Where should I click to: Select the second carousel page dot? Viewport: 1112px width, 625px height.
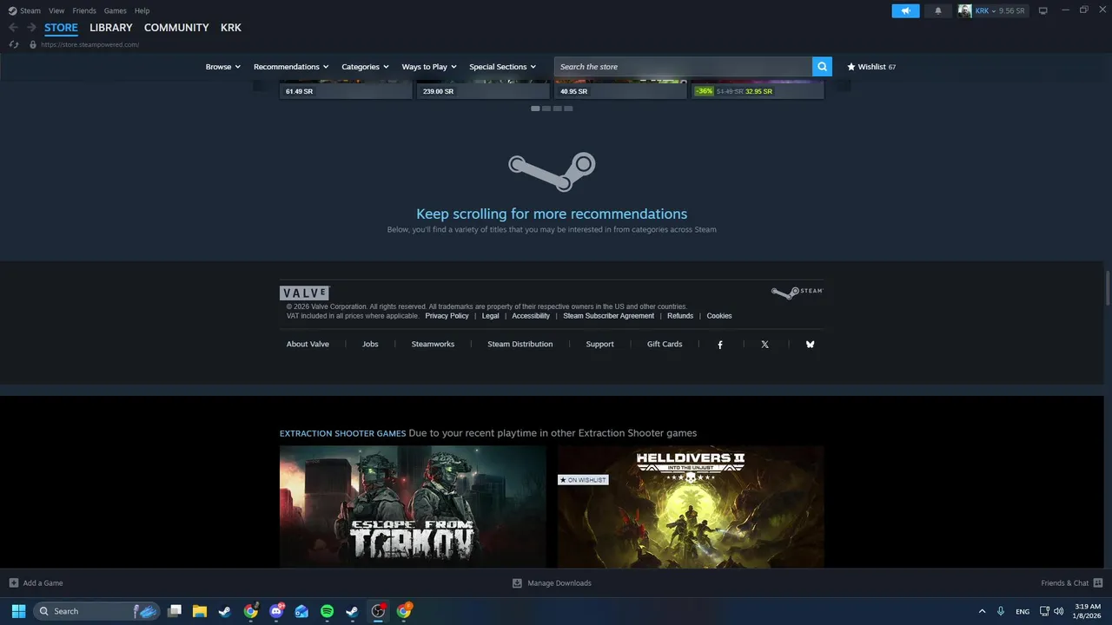pos(546,109)
